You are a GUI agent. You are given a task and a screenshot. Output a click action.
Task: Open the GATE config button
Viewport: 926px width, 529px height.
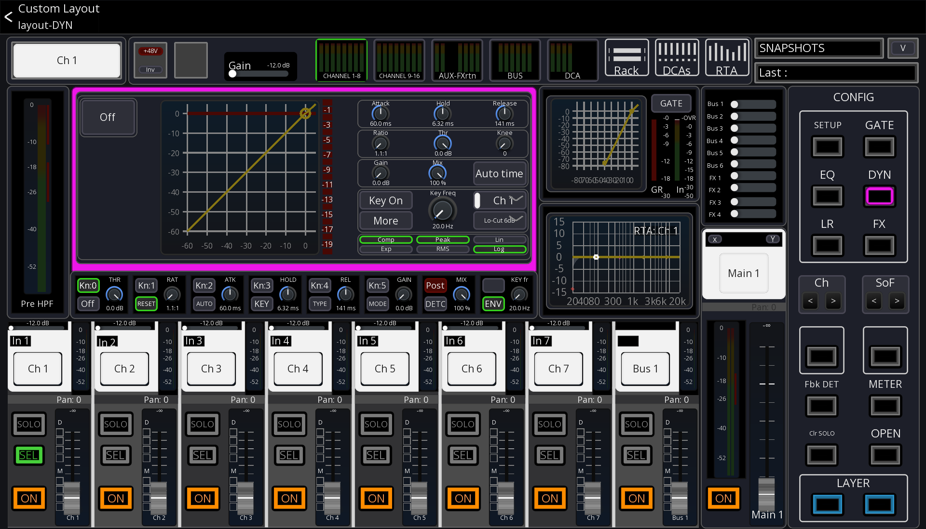tap(879, 147)
